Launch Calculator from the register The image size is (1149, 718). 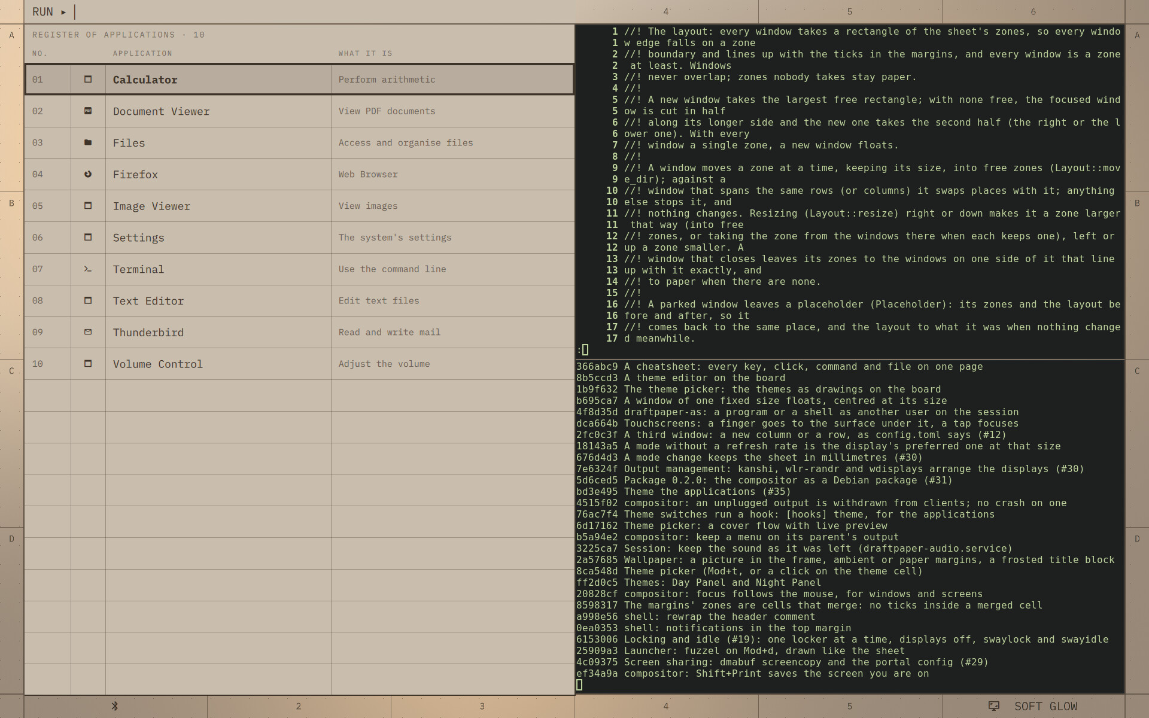tap(299, 80)
